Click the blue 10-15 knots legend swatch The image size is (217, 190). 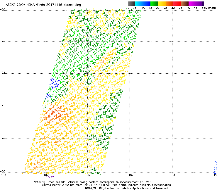point(147,4)
